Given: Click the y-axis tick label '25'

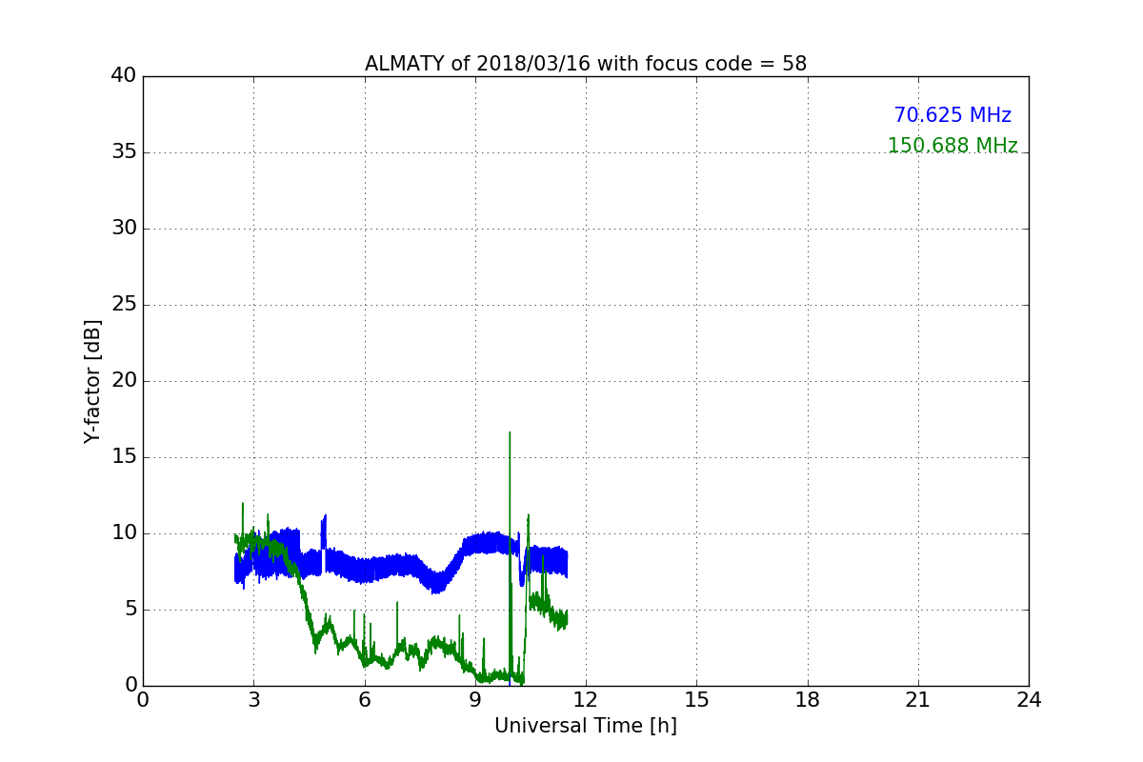Looking at the screenshot, I should pos(124,305).
